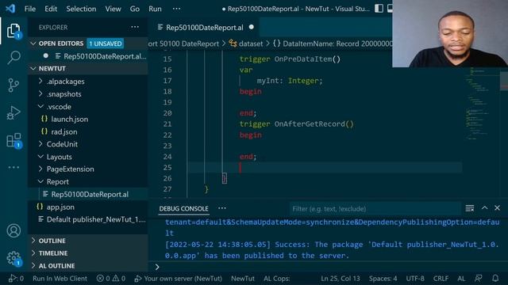Click Run In Web Client status button
The height and width of the screenshot is (285, 508).
[60, 278]
